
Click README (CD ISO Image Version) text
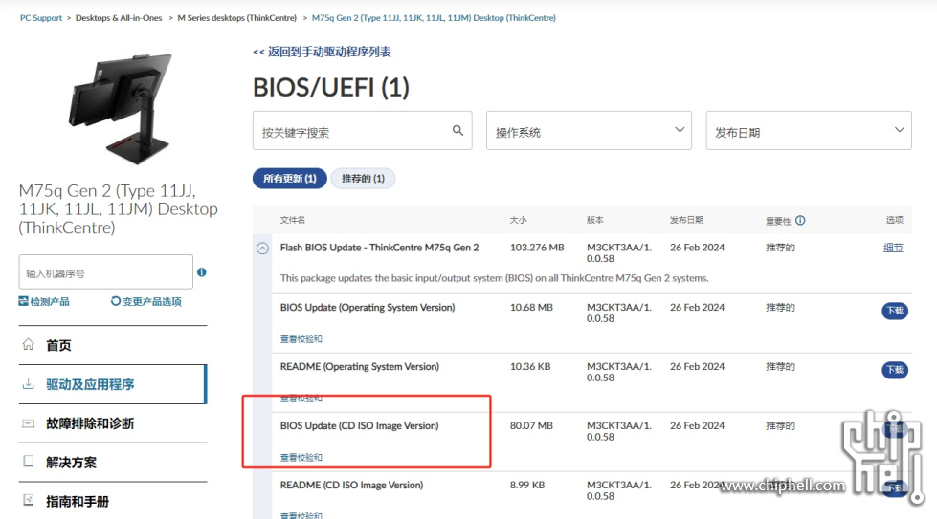click(351, 485)
